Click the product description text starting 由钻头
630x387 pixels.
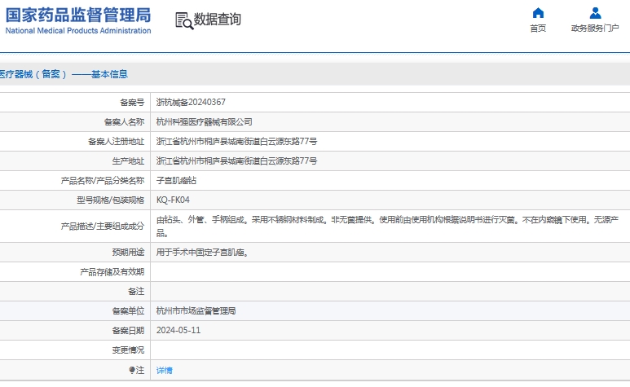(387, 226)
